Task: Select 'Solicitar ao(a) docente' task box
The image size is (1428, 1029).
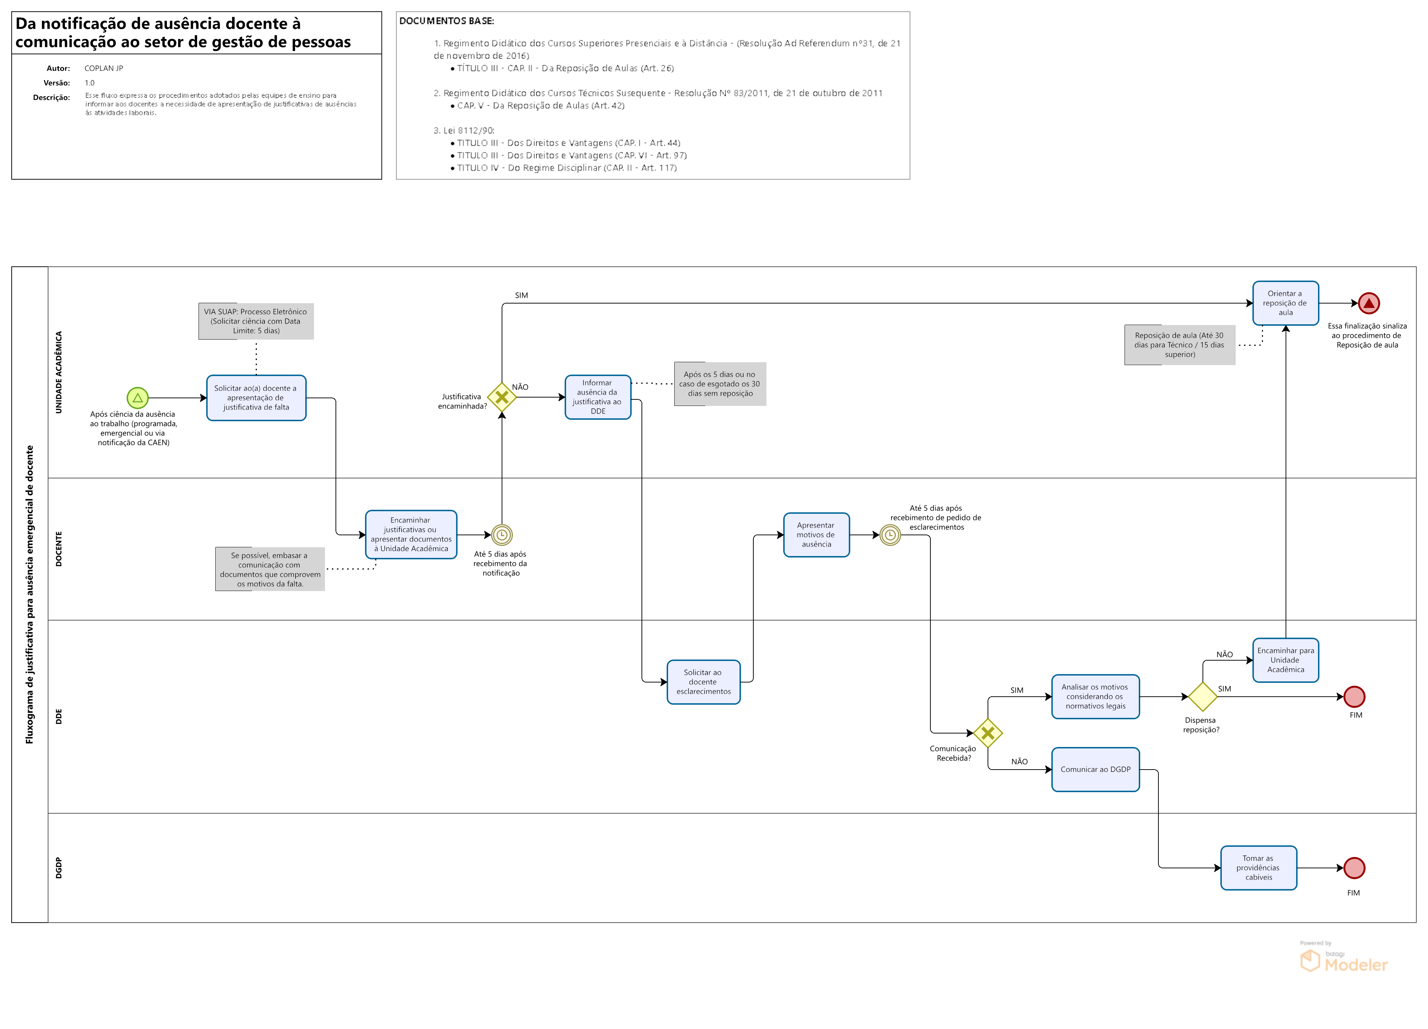Action: pyautogui.click(x=256, y=398)
